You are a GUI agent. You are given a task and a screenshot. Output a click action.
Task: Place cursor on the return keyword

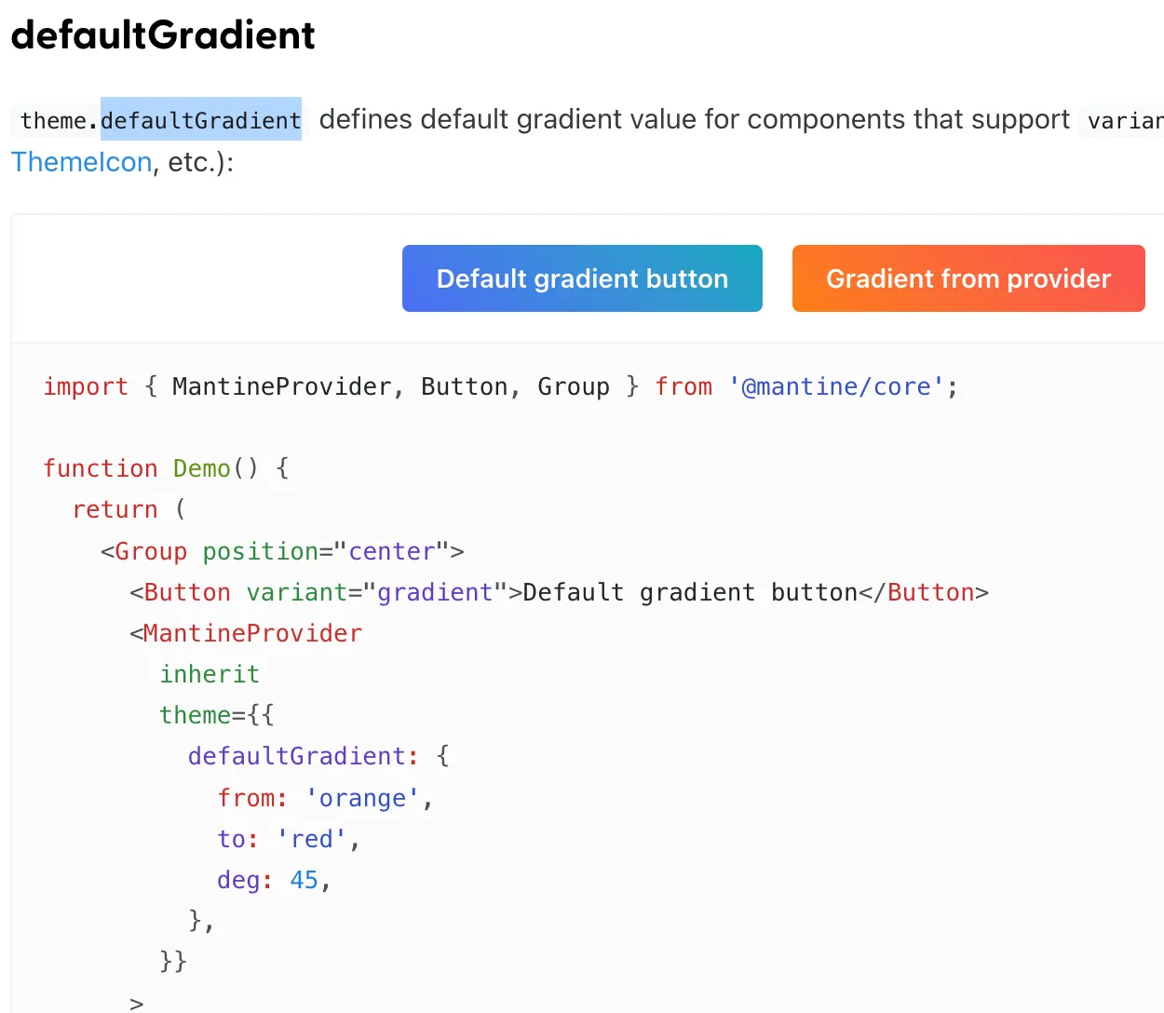click(115, 509)
